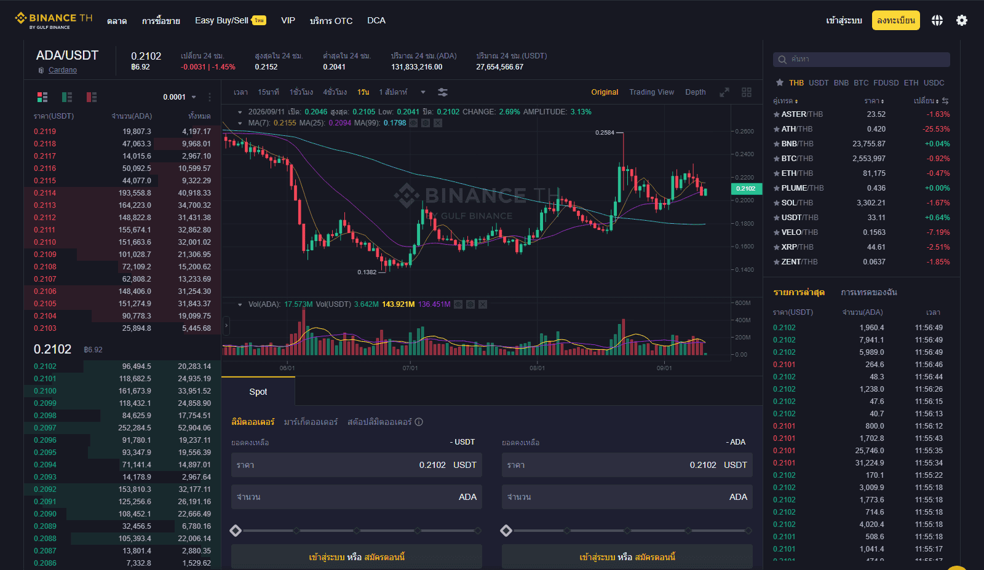
Task: Select the 15-minute interval
Action: [x=268, y=92]
